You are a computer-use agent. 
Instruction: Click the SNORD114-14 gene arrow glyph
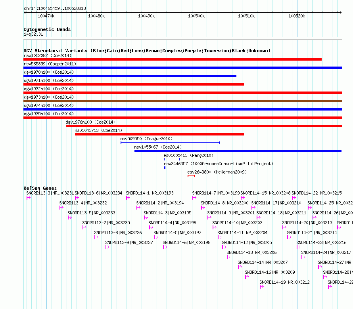tap(240, 267)
